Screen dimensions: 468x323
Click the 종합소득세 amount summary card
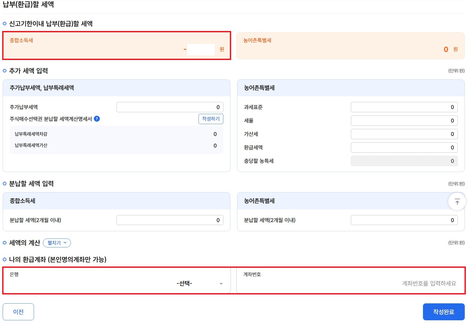(x=117, y=45)
